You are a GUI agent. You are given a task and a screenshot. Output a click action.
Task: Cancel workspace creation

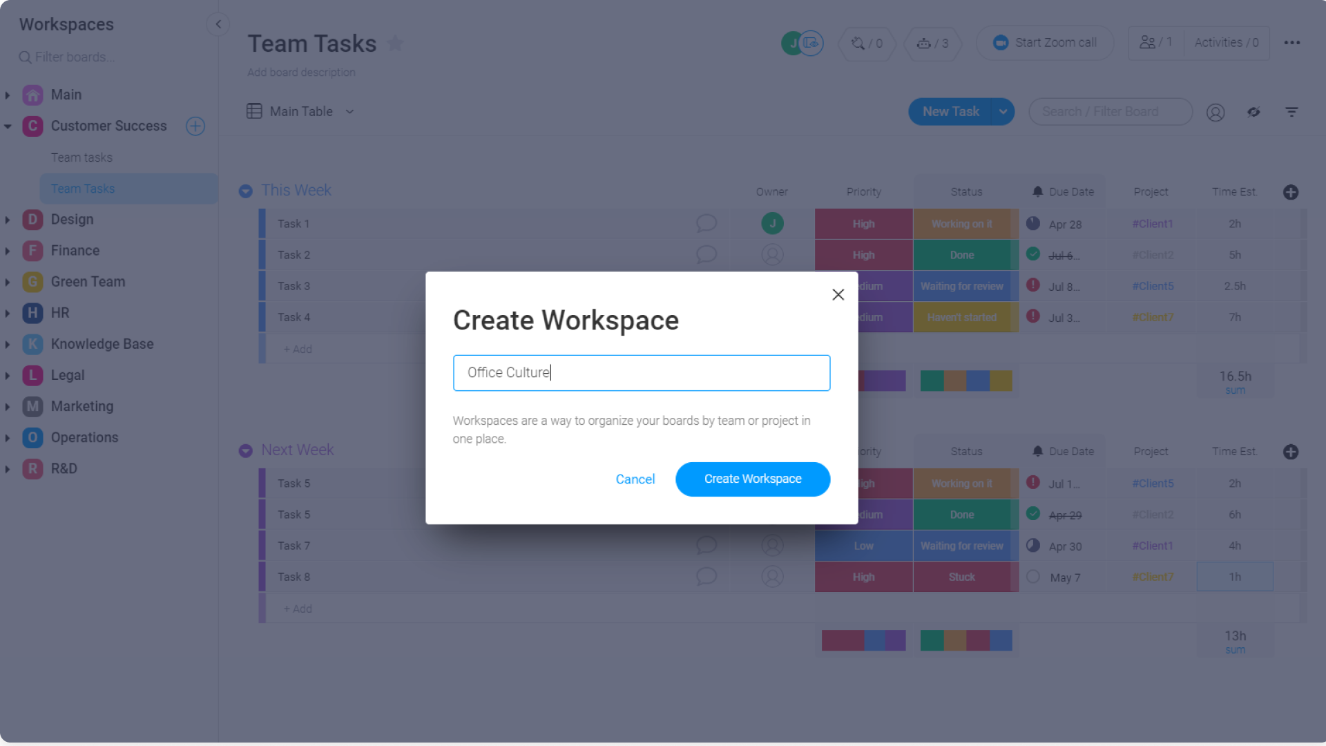click(635, 479)
